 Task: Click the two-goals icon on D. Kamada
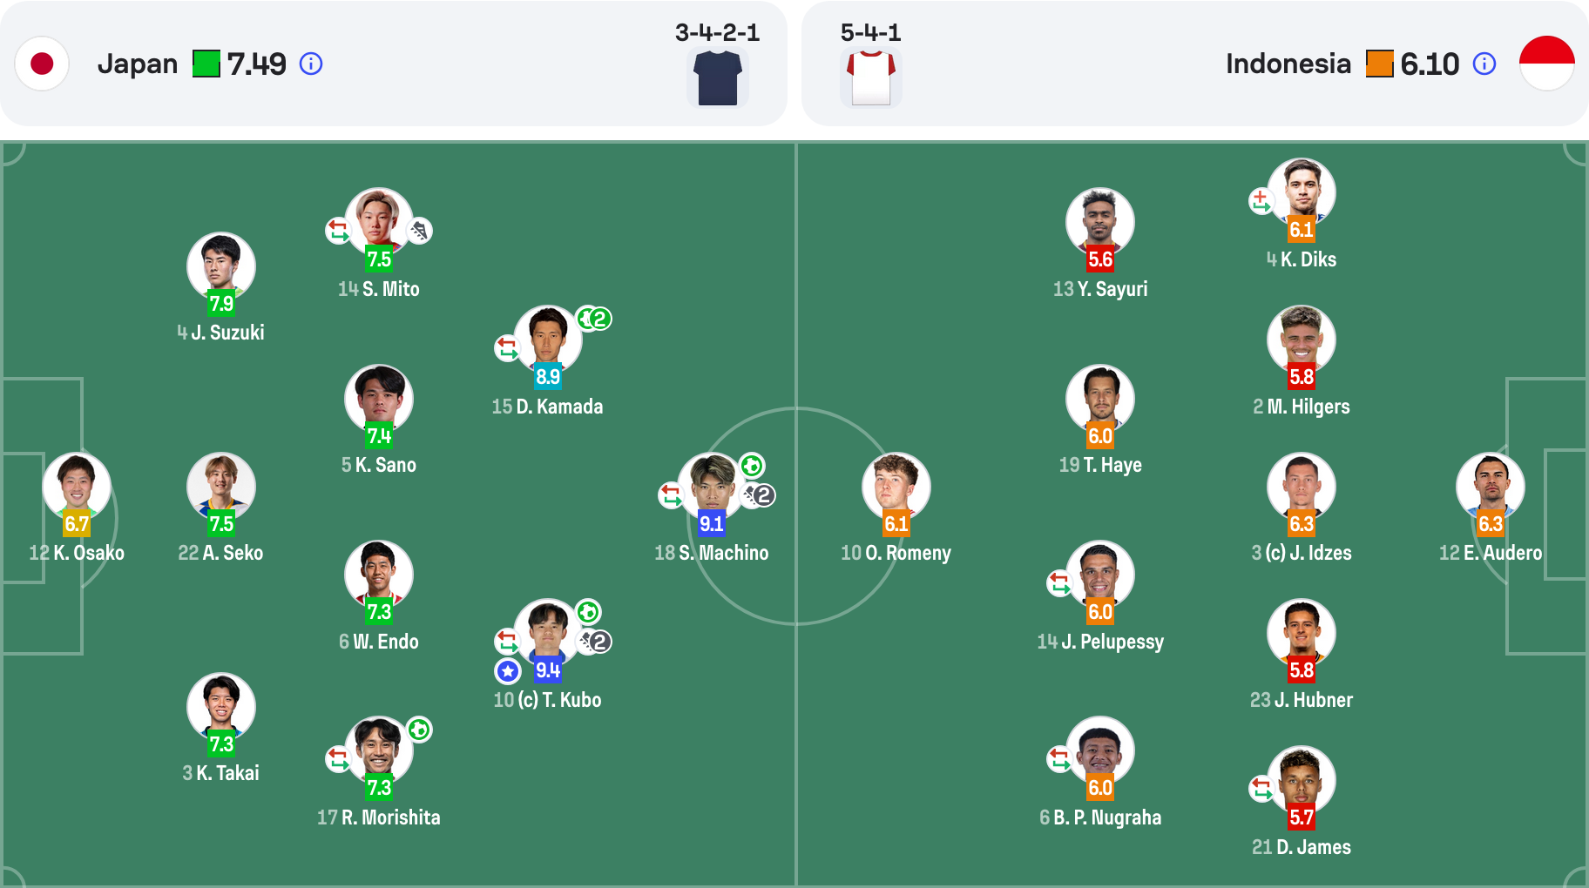coord(595,319)
